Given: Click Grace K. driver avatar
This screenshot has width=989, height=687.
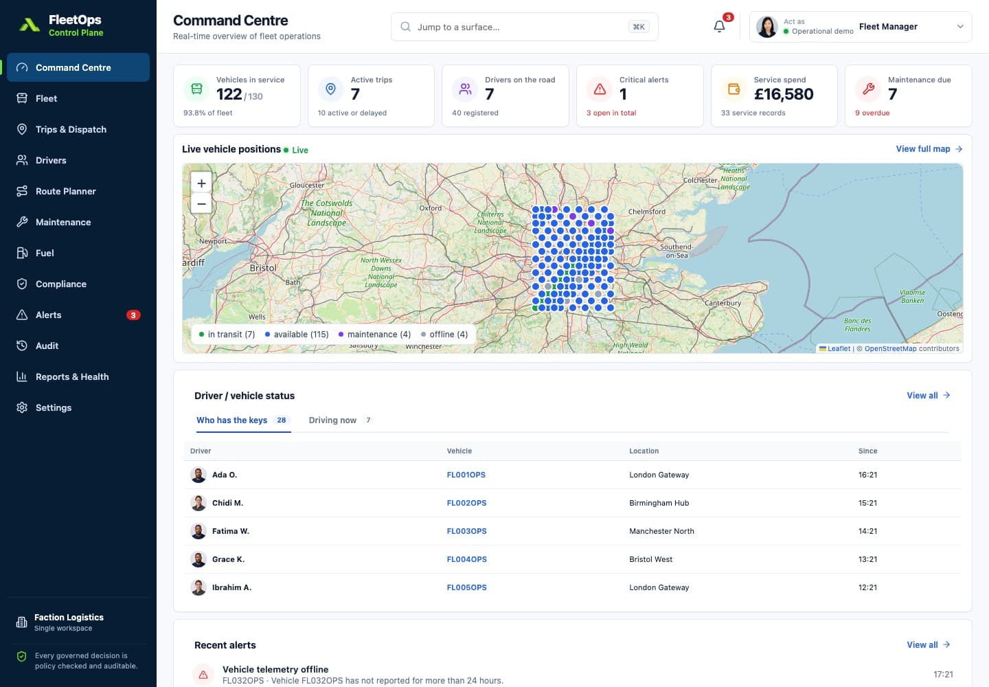Looking at the screenshot, I should coord(198,559).
